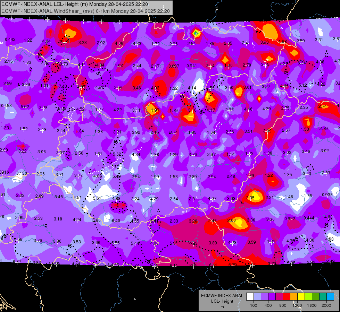
Task: Click the wind shear value '6.40'
Action: click(116, 220)
